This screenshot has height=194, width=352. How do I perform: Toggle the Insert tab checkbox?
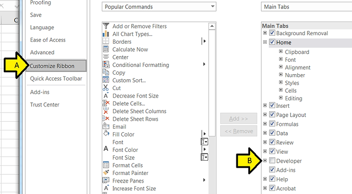272,105
